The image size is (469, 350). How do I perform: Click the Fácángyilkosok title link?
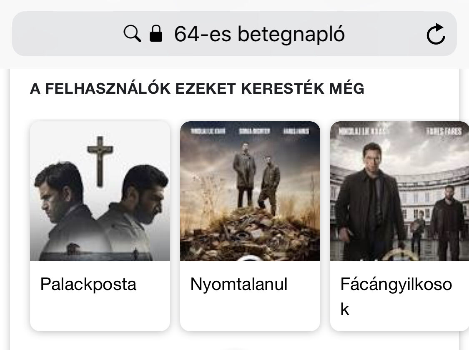(396, 285)
